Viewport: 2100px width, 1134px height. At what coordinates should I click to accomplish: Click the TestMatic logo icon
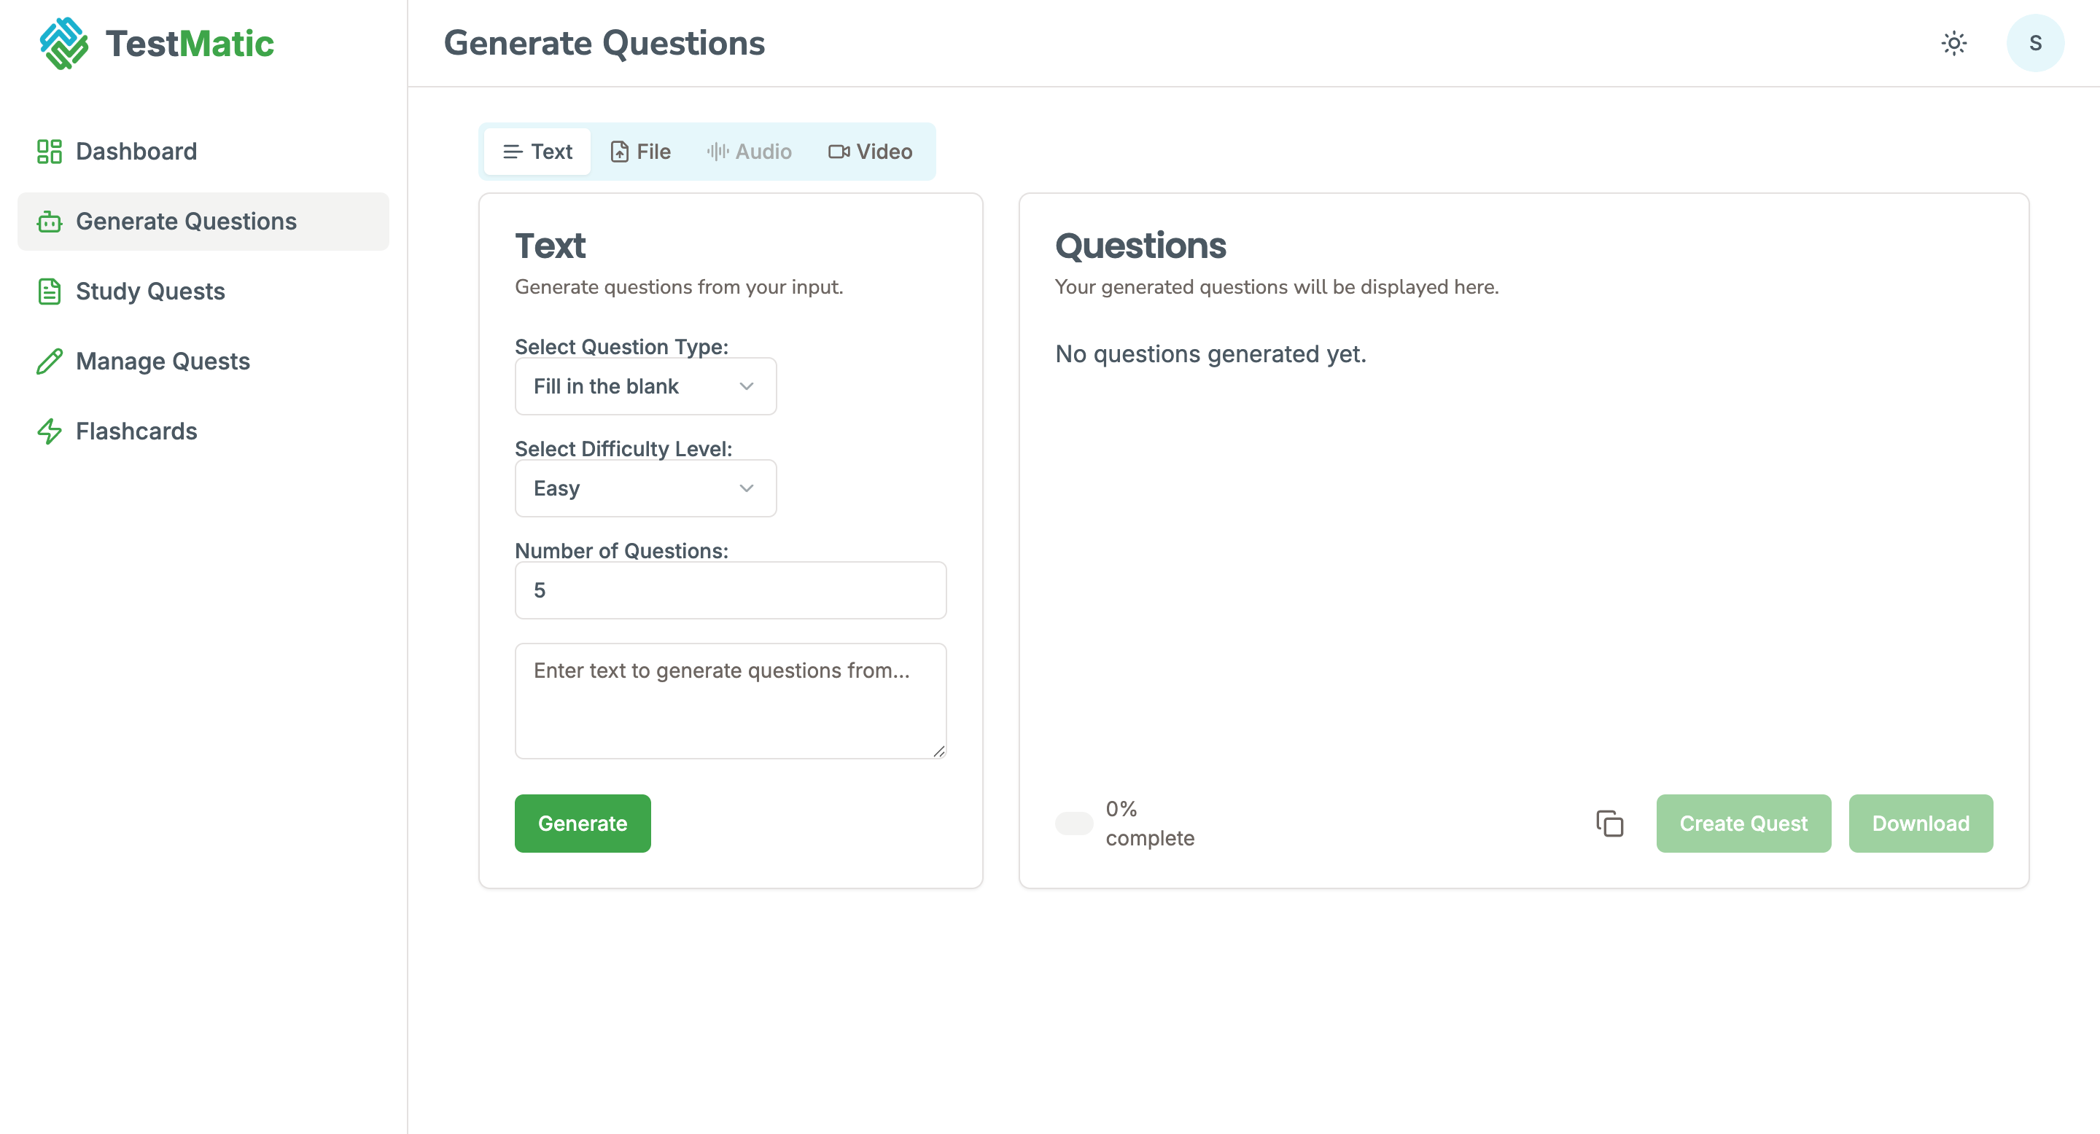click(63, 43)
